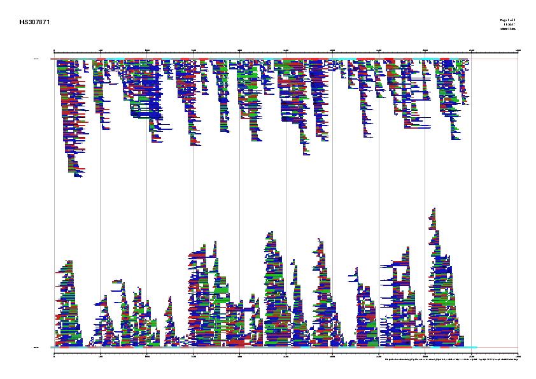Click the top horizontal scale ruler

coord(286,50)
